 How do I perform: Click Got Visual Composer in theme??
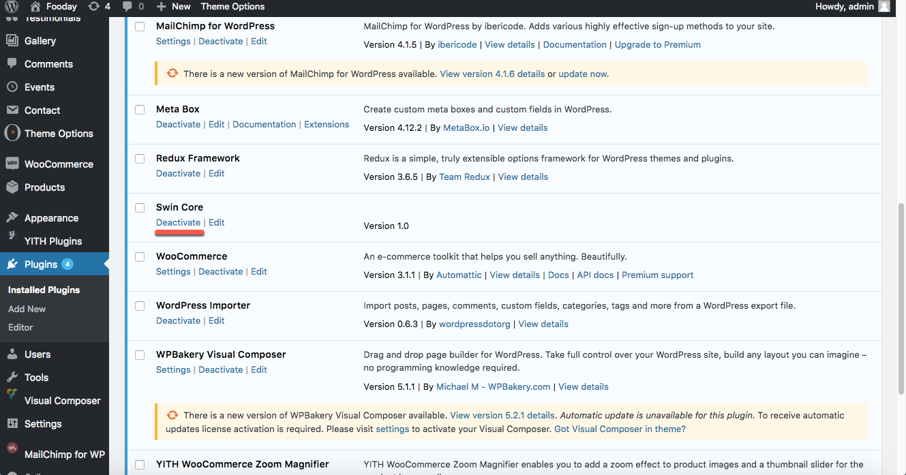pos(620,429)
